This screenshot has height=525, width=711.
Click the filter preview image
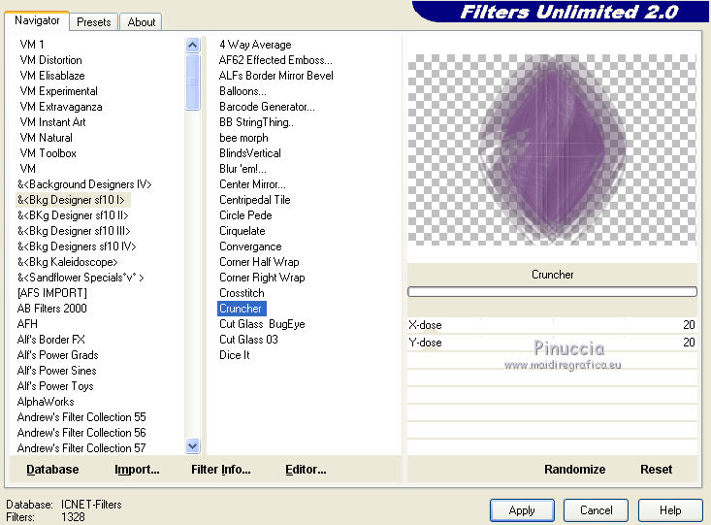552,149
